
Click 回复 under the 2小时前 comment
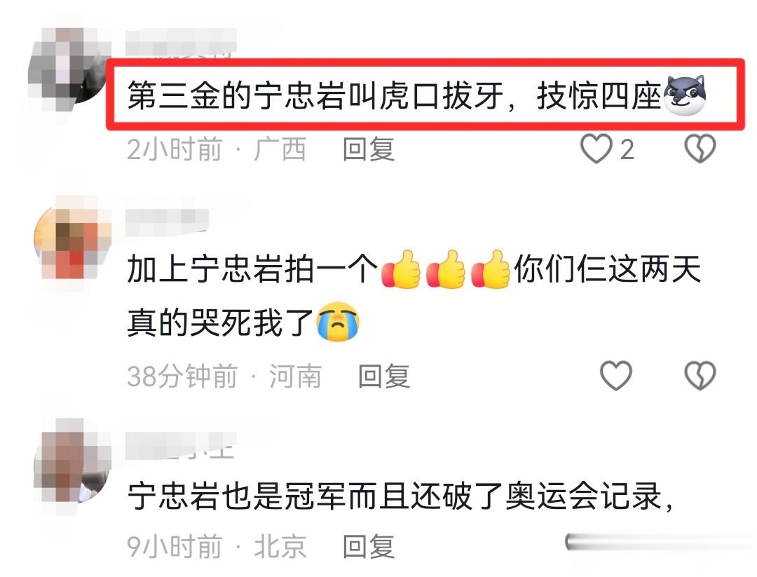369,149
